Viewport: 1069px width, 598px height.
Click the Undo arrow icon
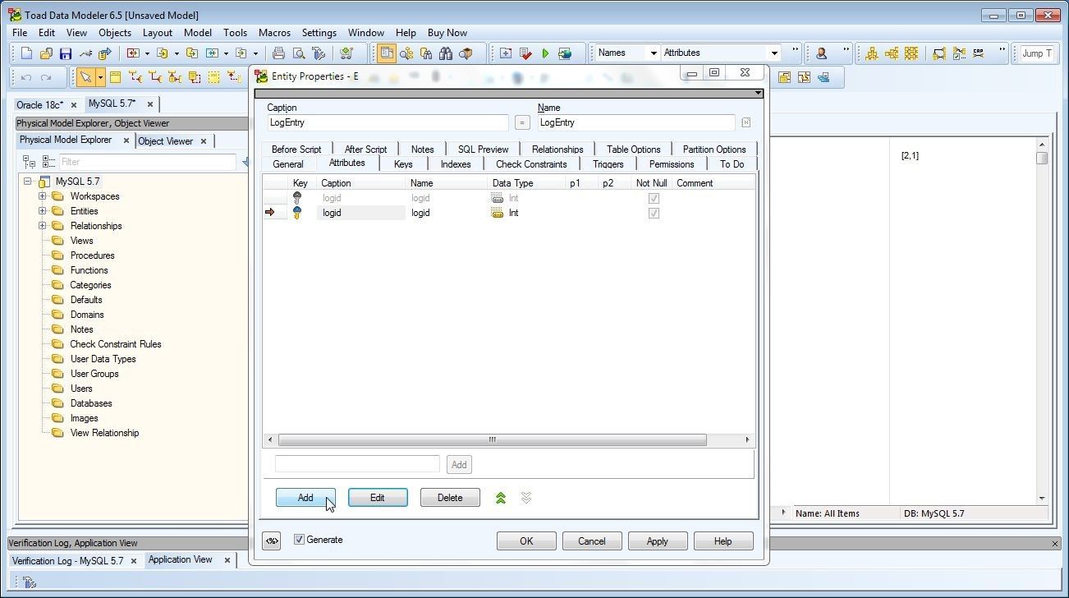26,77
